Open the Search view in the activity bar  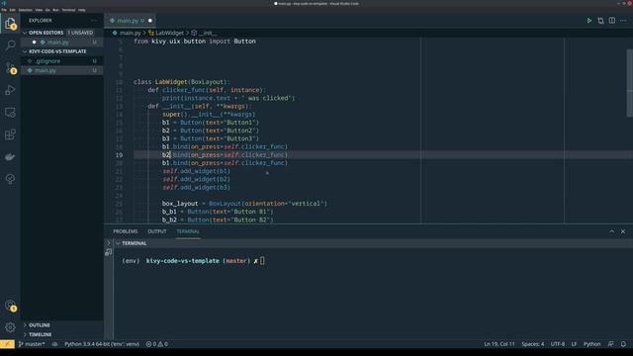[x=10, y=45]
